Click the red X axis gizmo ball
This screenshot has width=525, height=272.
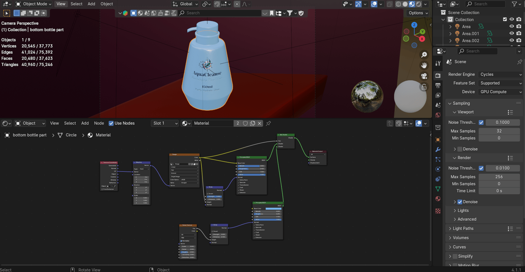[422, 39]
